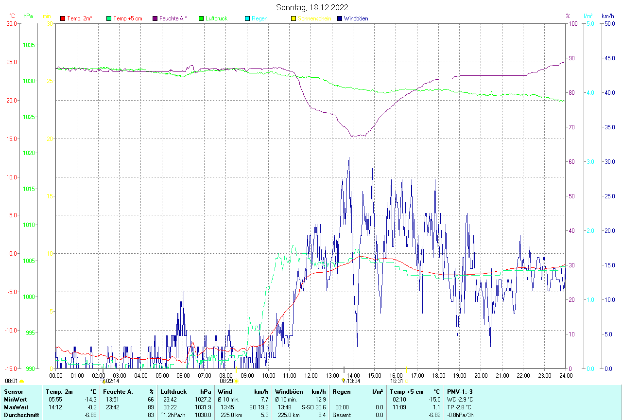Click the 12:00 time axis label
This screenshot has width=622, height=420.
point(311,375)
